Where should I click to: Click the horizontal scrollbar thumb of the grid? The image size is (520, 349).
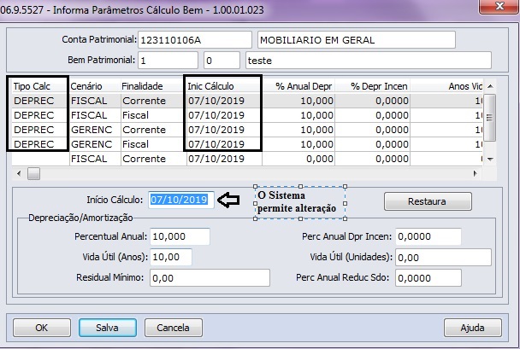33,174
